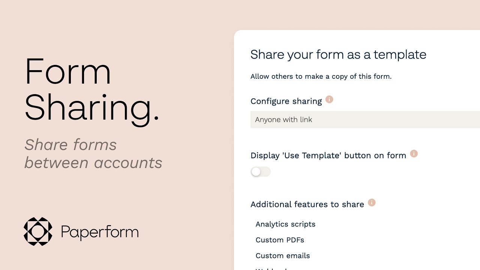Click the 'Display Use Template button on form' label
Screen dimensions: 480x270
[328, 156]
